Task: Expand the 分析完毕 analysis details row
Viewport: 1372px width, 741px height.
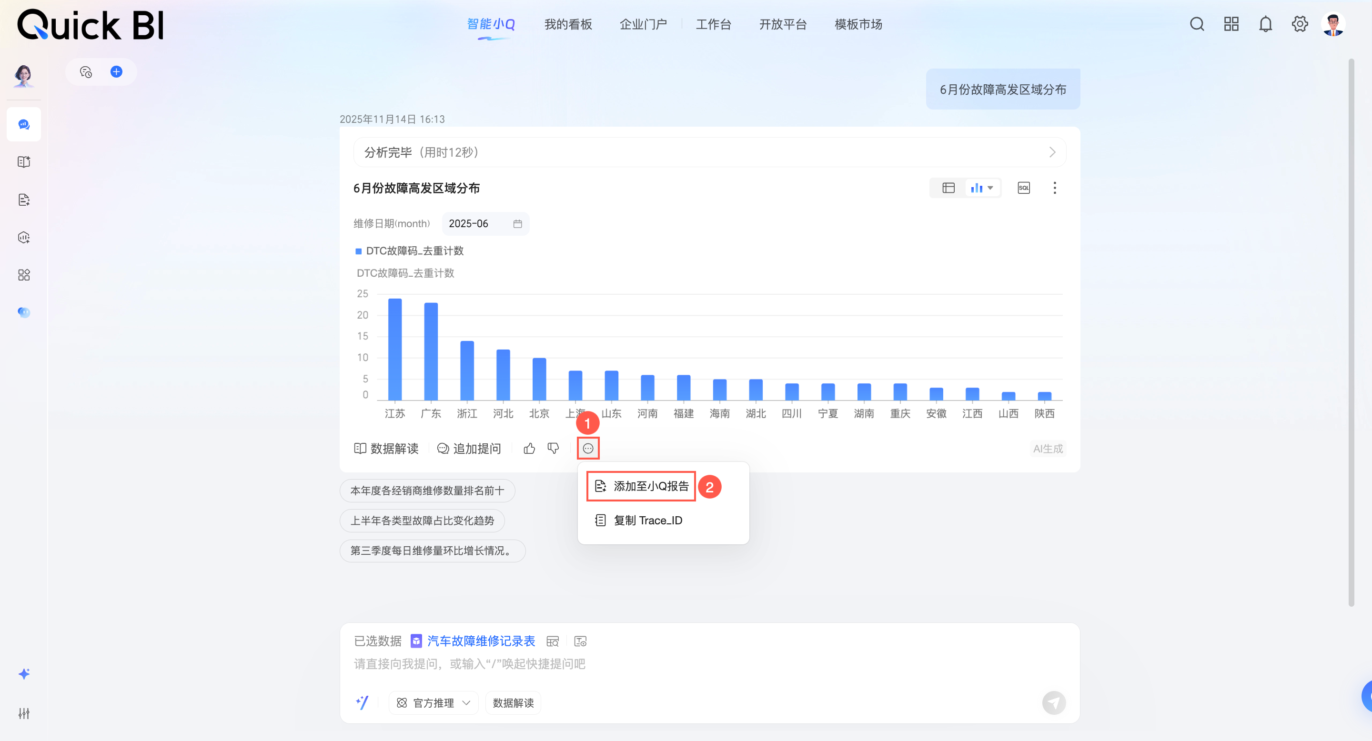Action: tap(709, 153)
